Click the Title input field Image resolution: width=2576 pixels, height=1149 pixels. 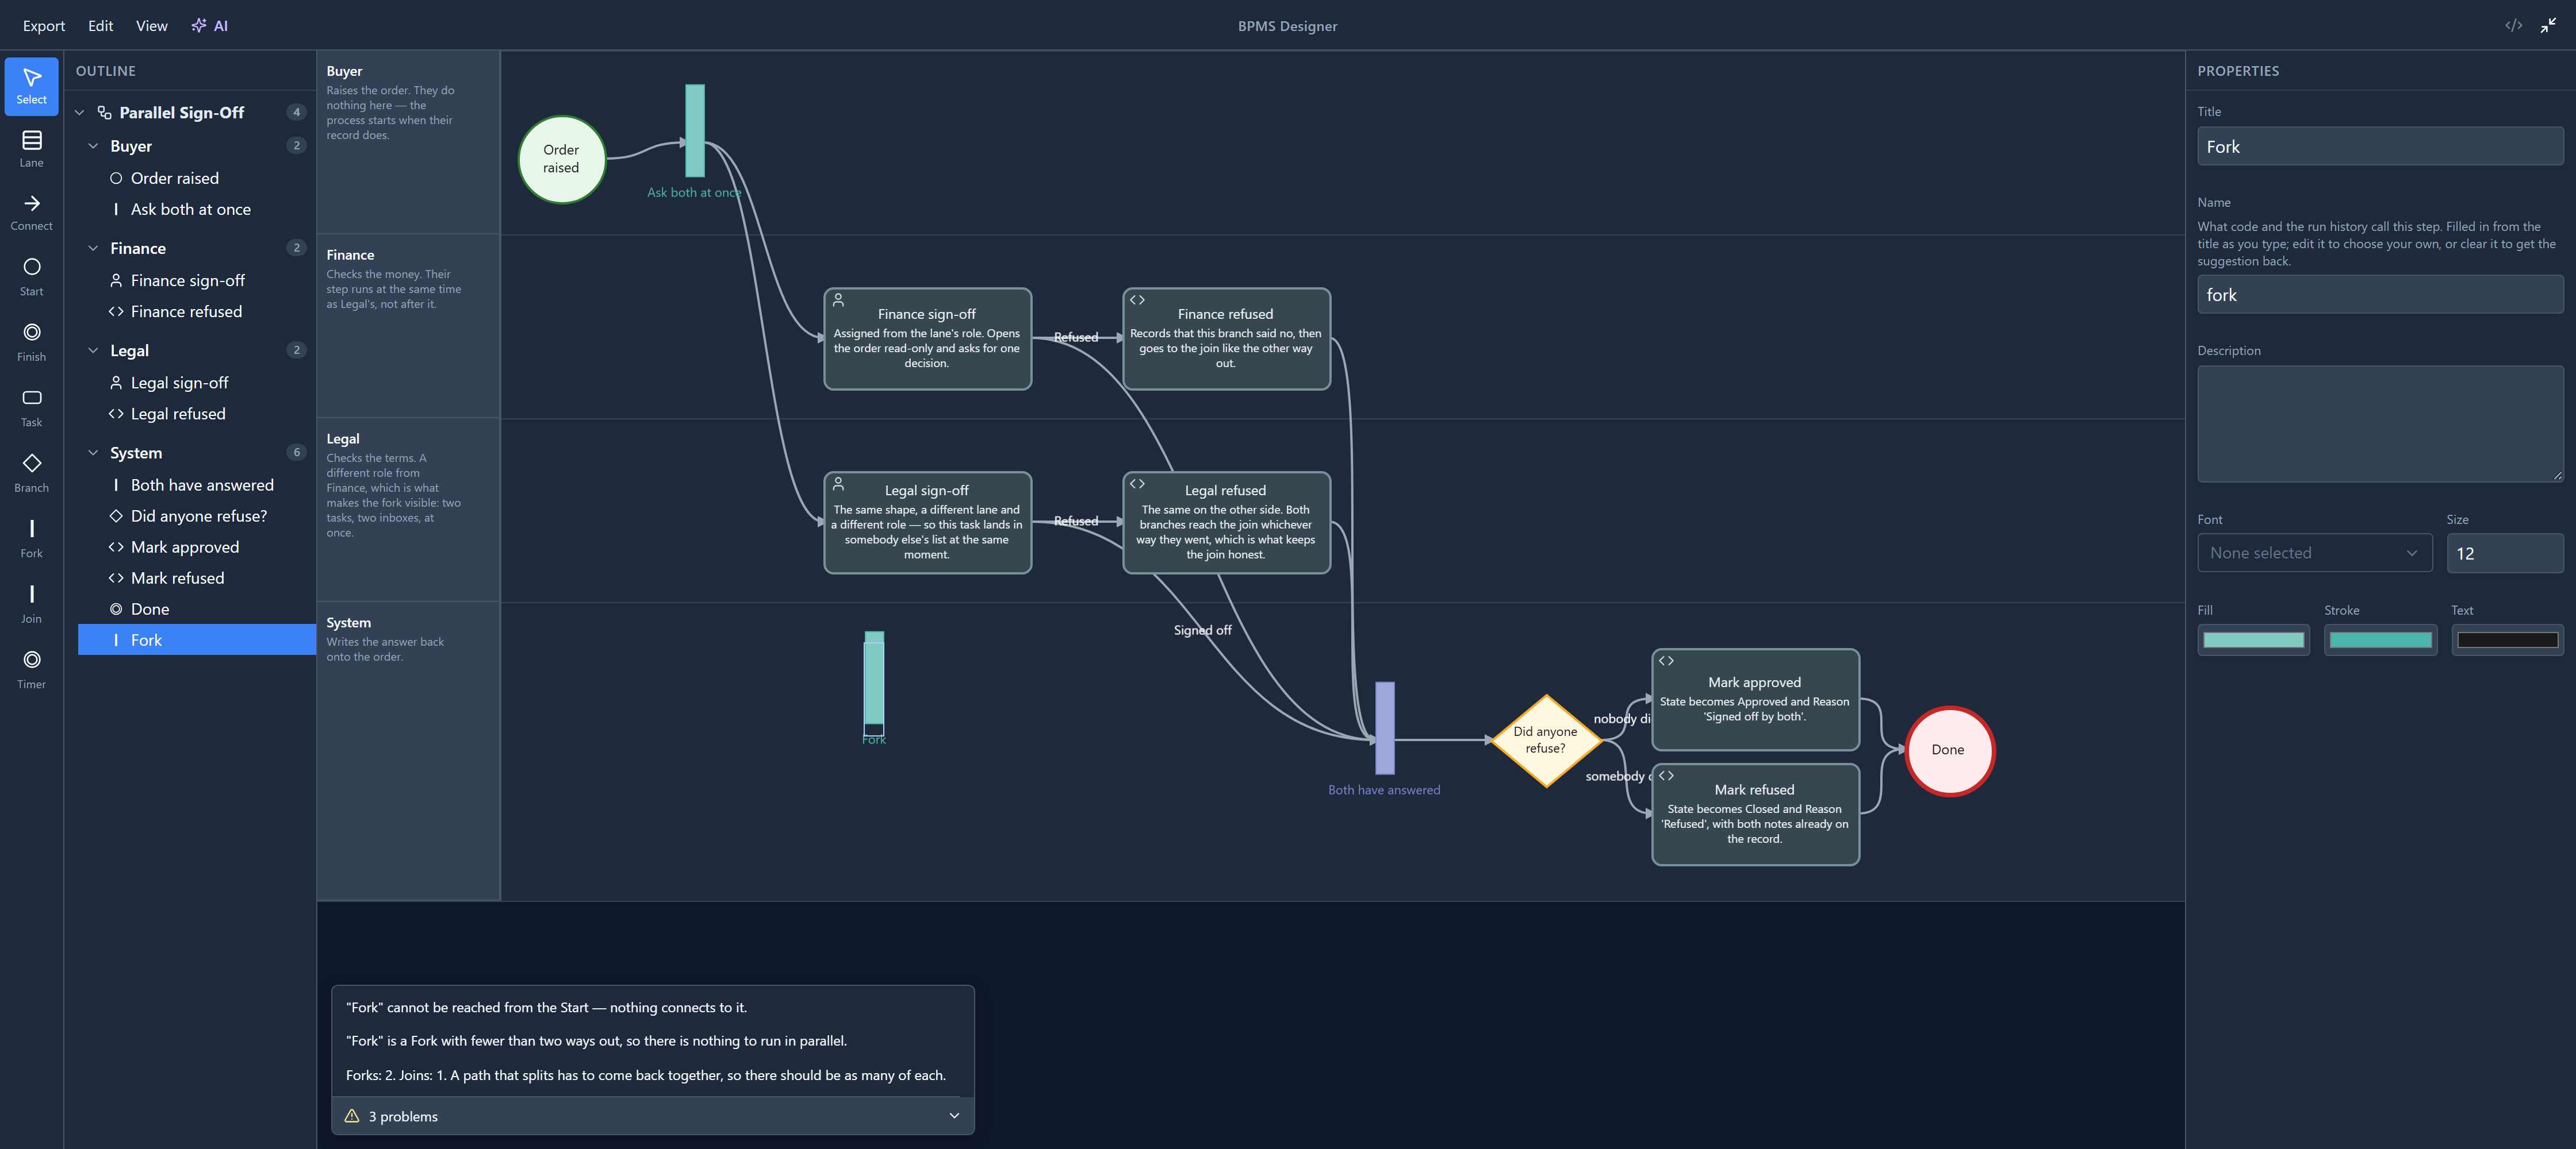(2380, 146)
